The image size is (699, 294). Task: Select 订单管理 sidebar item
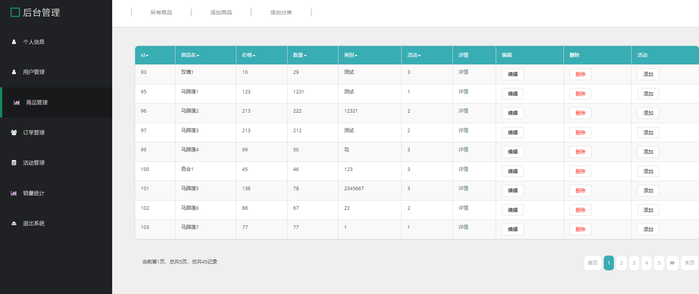coord(34,133)
